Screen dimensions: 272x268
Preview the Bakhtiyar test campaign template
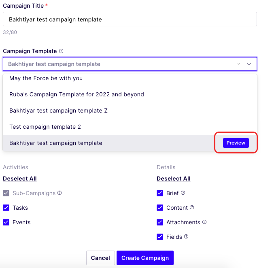[x=236, y=143]
